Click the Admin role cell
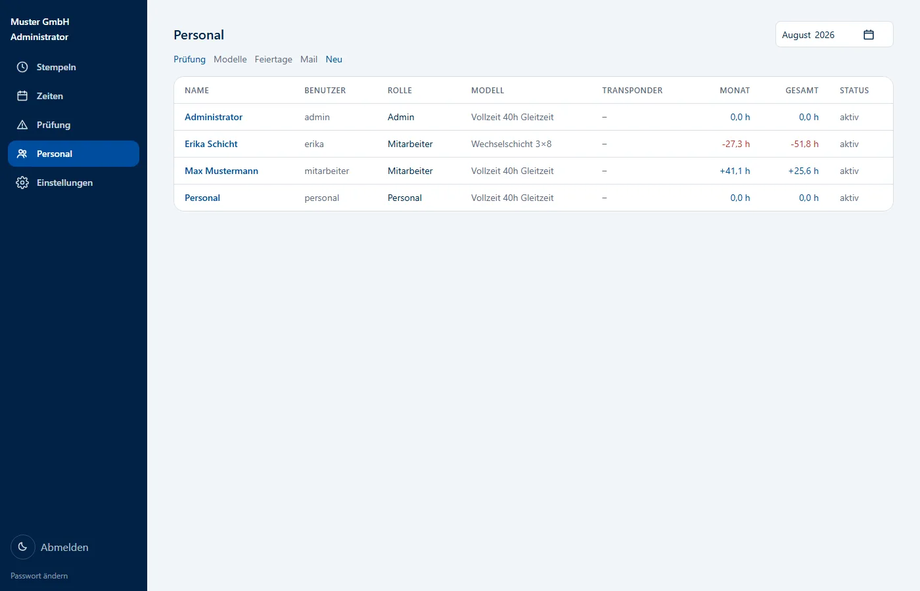This screenshot has width=920, height=591. [x=401, y=117]
